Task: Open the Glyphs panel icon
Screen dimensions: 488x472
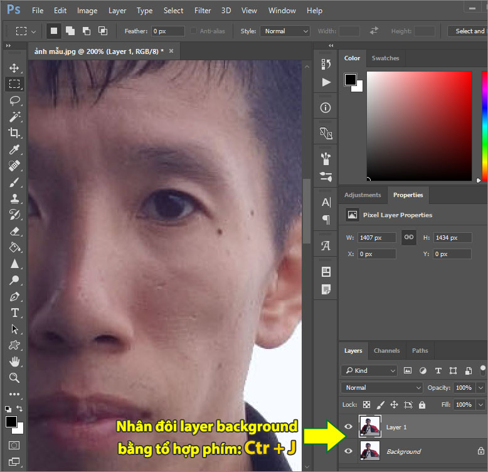Action: (x=326, y=245)
